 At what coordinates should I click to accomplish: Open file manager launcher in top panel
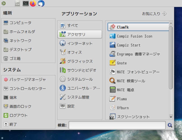17,3
